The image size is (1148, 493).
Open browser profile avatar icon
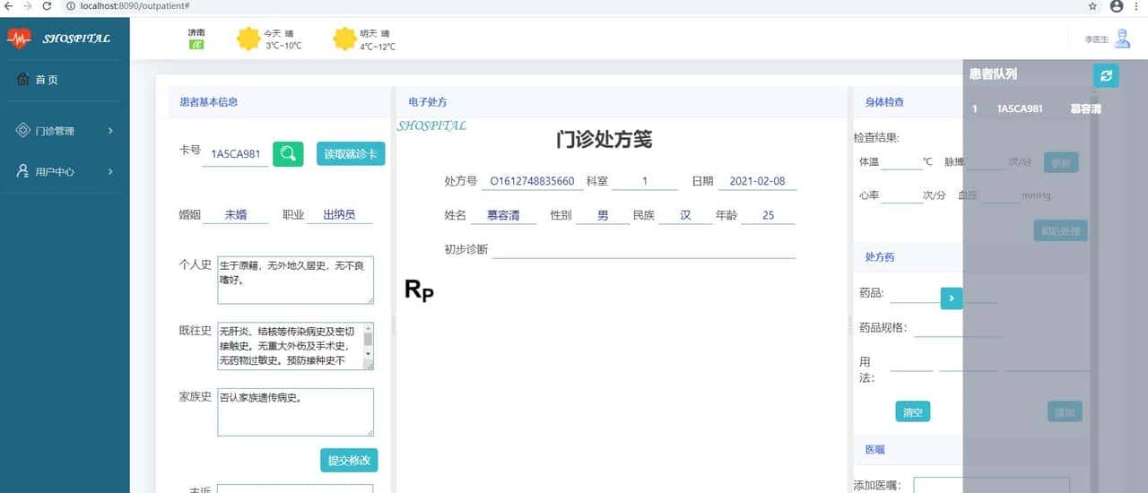click(x=1117, y=5)
